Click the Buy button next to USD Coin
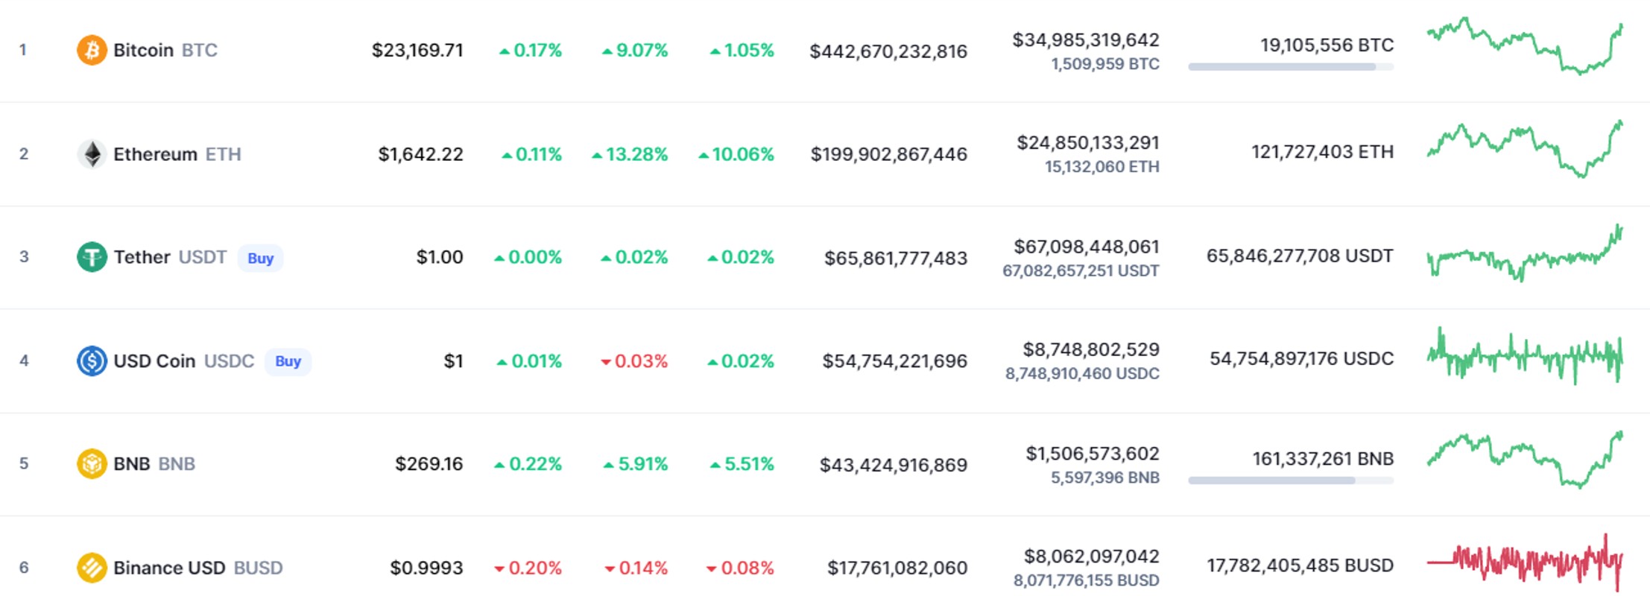This screenshot has width=1650, height=596. [x=288, y=361]
